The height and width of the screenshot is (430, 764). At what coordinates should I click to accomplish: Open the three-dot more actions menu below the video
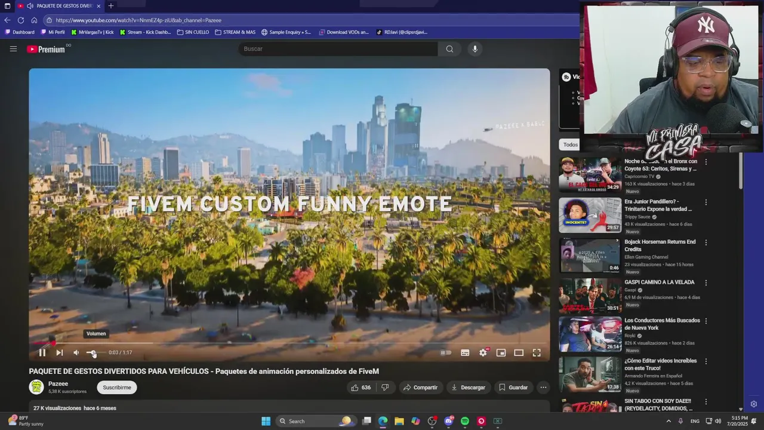pyautogui.click(x=543, y=388)
